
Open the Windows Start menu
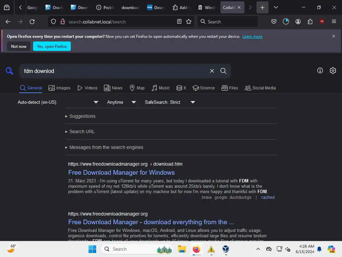92,249
